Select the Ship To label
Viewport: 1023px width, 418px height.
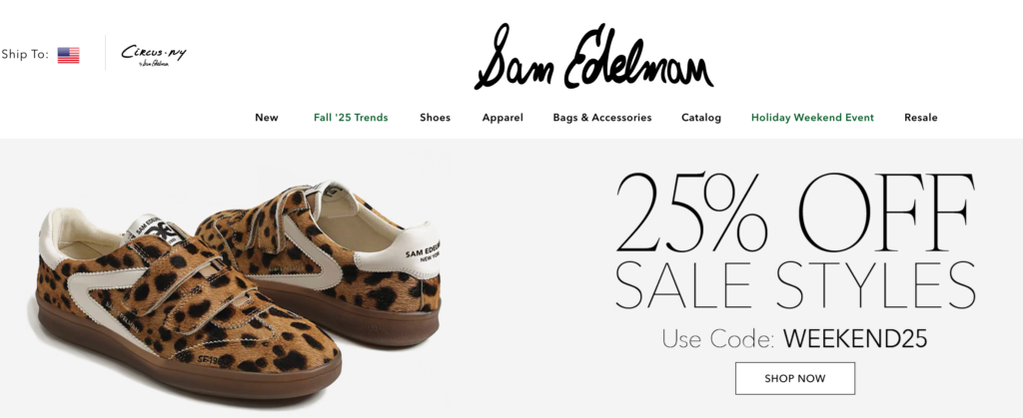(x=25, y=55)
